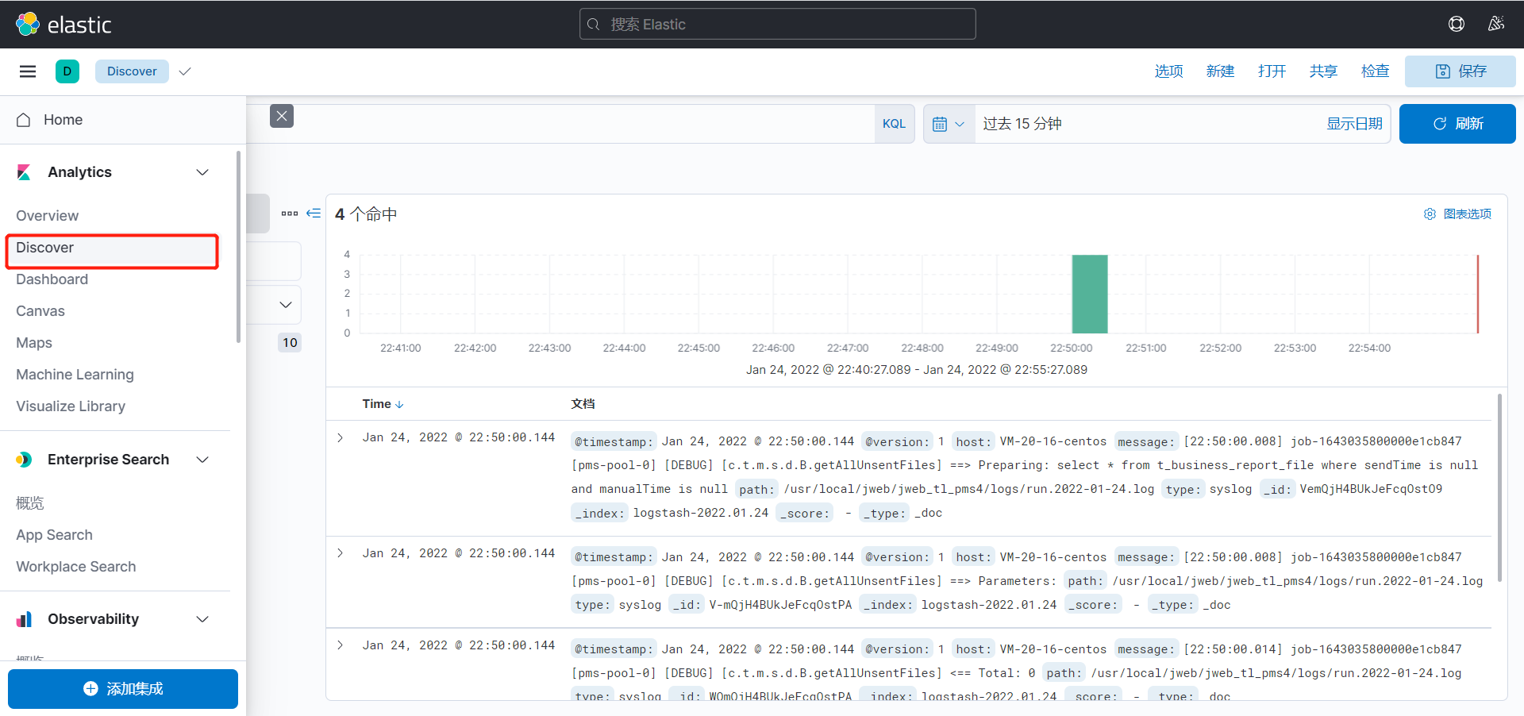Open the calendar quick date menu
Viewport: 1524px width, 716px height.
[949, 124]
